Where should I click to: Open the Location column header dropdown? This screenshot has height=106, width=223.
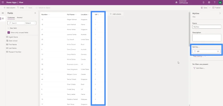89,14
